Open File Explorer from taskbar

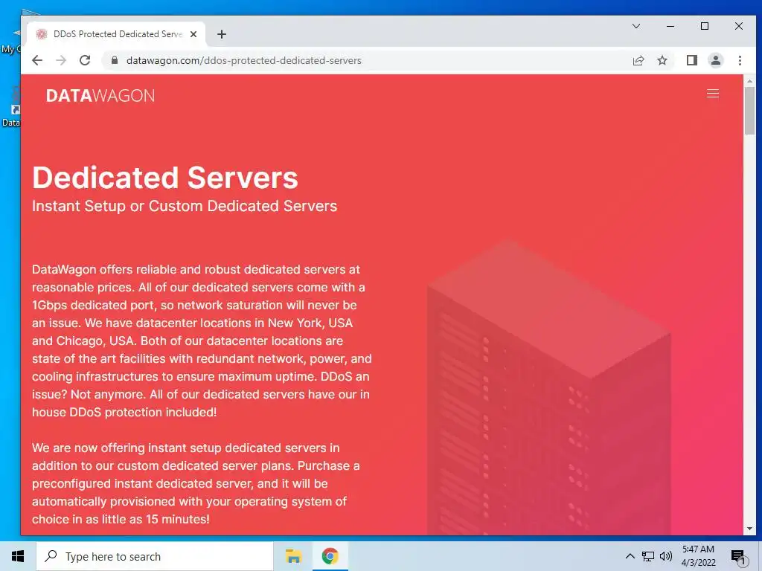293,556
